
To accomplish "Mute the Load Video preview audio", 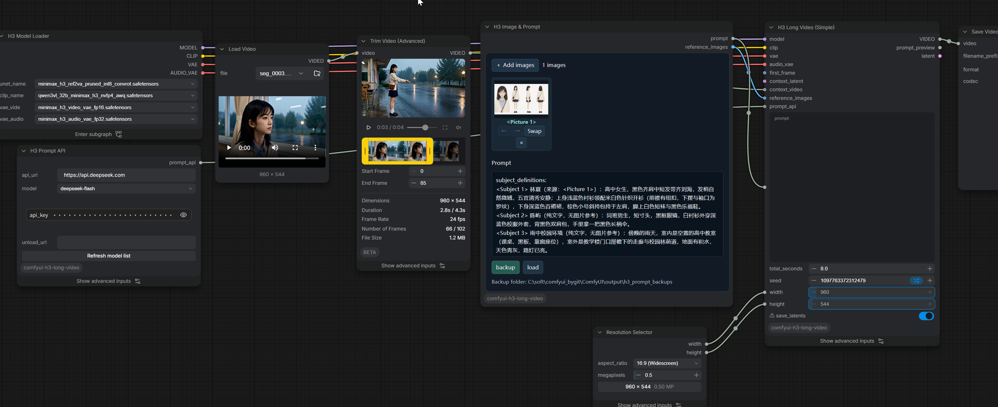I will [275, 148].
